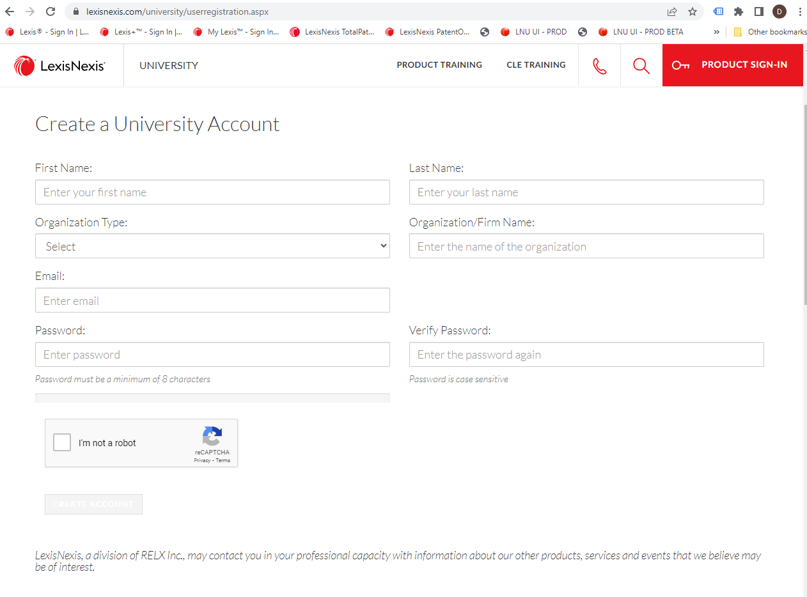The height and width of the screenshot is (597, 807).
Task: Open the phone contact icon
Action: pyautogui.click(x=599, y=66)
